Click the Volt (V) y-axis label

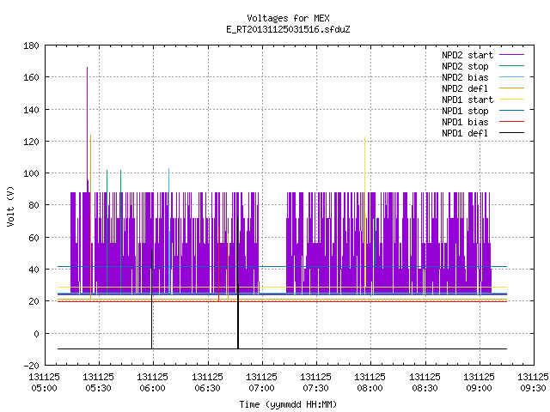point(10,206)
